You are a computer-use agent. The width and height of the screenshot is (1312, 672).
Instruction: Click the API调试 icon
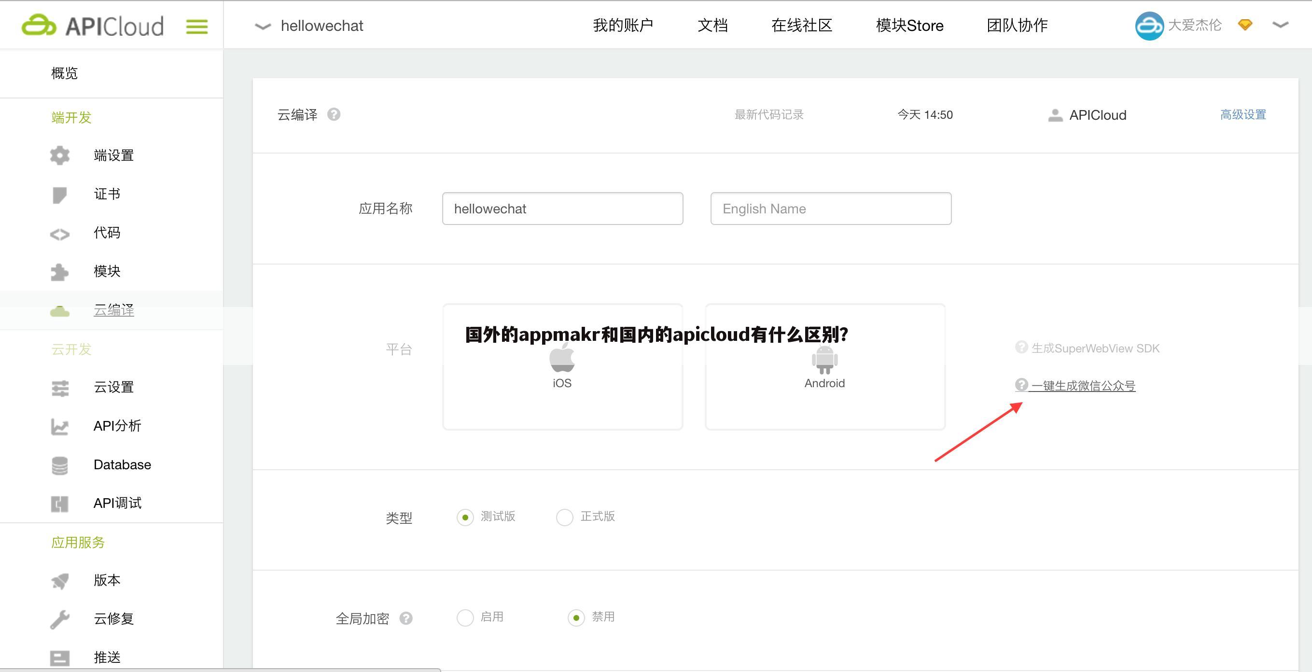point(59,504)
